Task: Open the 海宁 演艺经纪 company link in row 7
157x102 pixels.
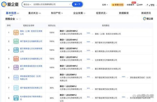Action: click(x=31, y=88)
